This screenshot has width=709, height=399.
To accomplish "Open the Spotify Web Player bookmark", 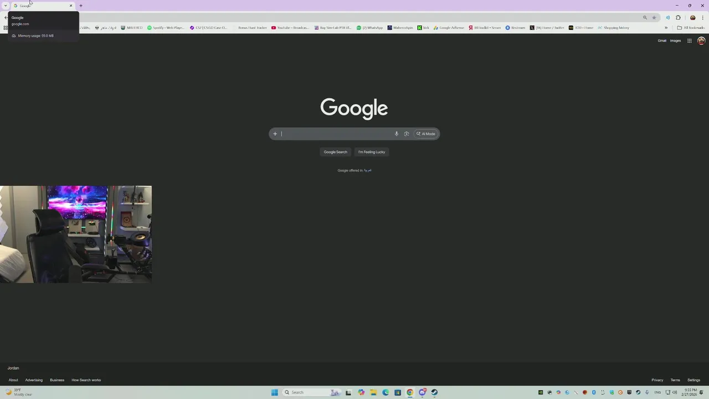I will tap(166, 28).
